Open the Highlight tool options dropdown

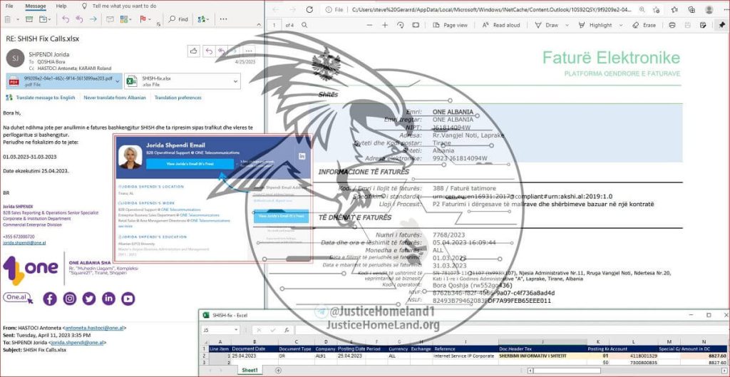click(x=620, y=25)
